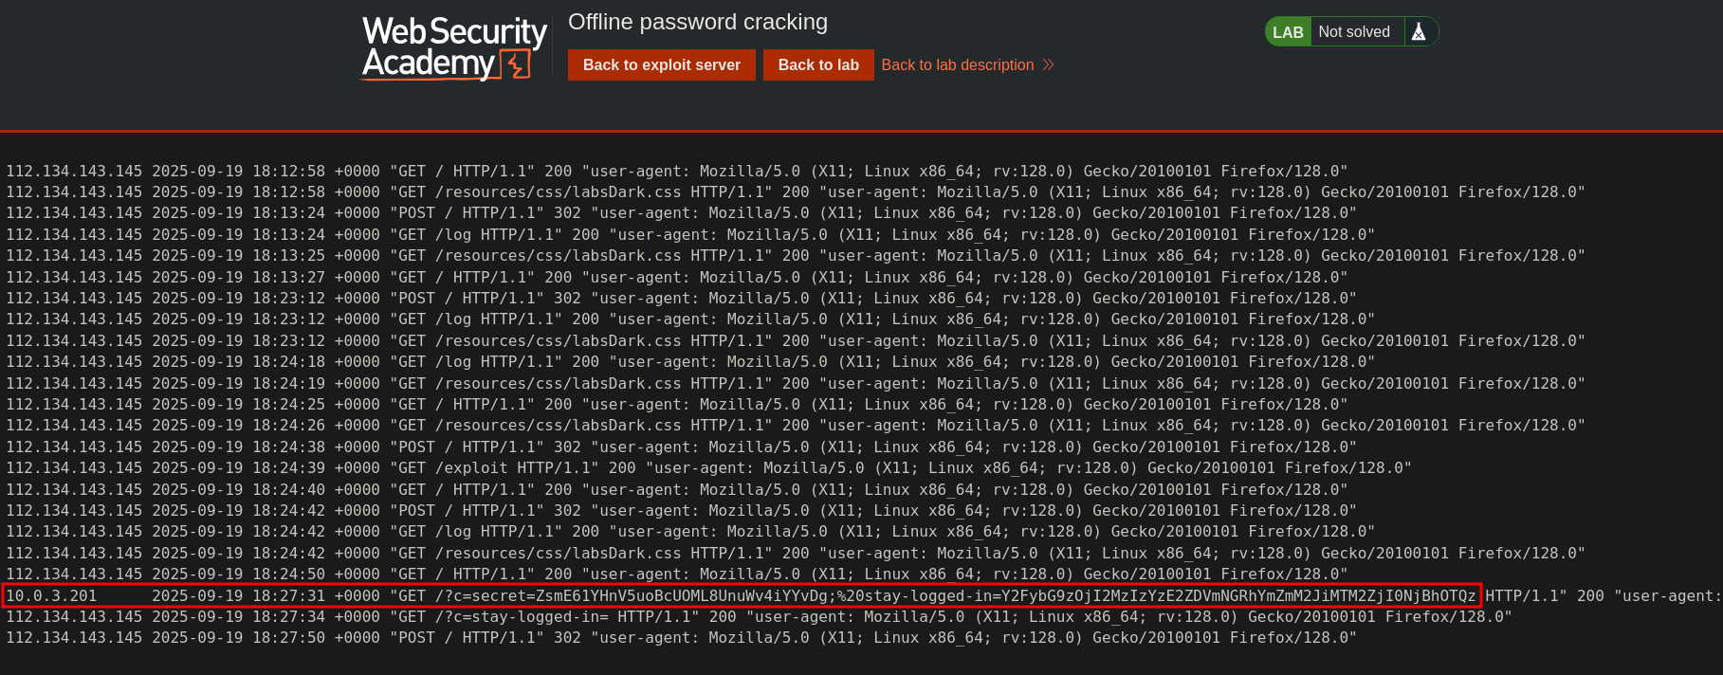1723x675 pixels.
Task: Click the POST / log entry at 18:13:24
Action: click(x=680, y=212)
